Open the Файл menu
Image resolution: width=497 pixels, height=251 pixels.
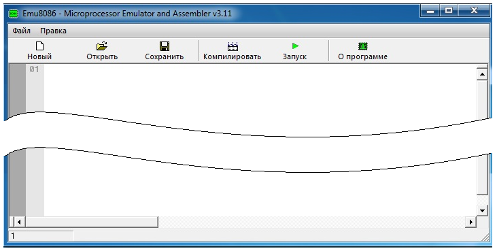(x=22, y=31)
